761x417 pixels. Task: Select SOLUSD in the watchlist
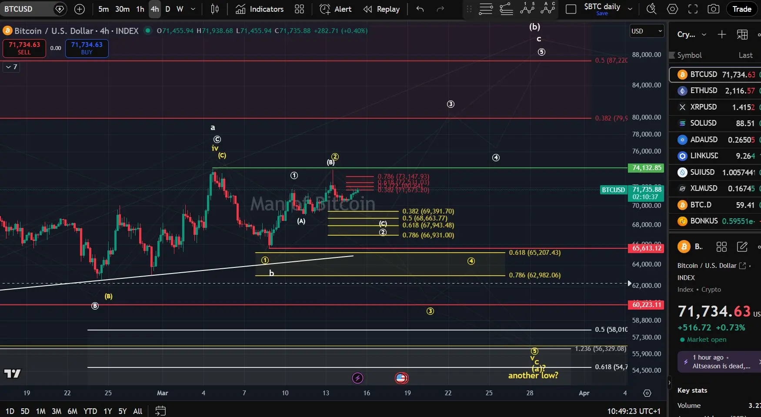715,123
